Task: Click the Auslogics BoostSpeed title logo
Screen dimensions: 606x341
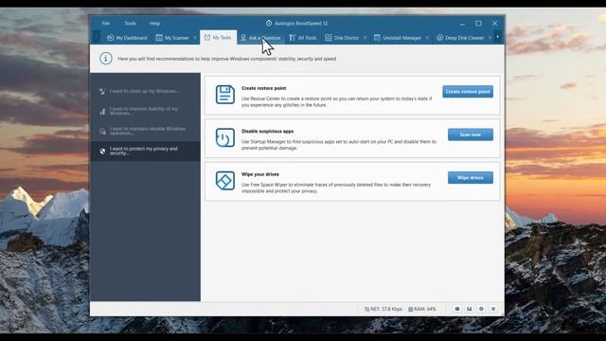Action: (269, 23)
